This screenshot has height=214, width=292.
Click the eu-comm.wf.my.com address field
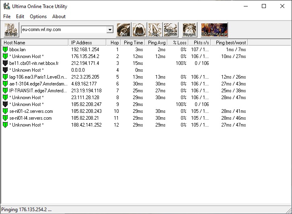64,30
